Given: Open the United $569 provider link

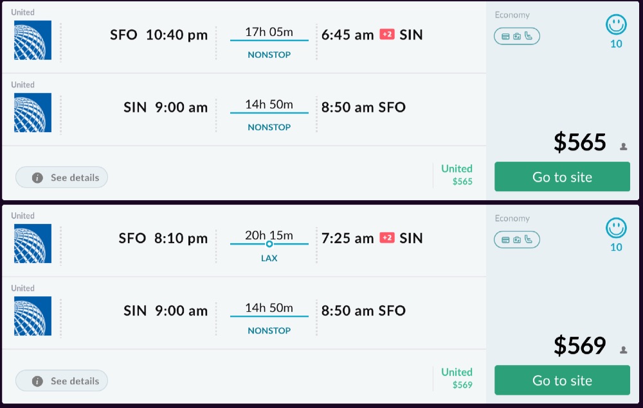Looking at the screenshot, I should [457, 378].
